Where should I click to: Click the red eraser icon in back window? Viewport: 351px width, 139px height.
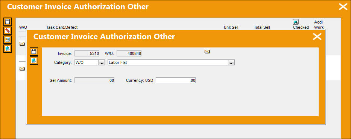click(8, 31)
